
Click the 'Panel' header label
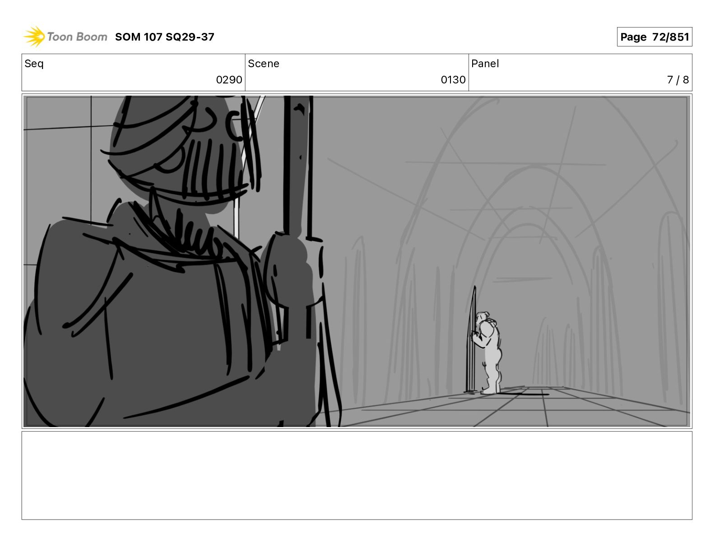click(485, 64)
